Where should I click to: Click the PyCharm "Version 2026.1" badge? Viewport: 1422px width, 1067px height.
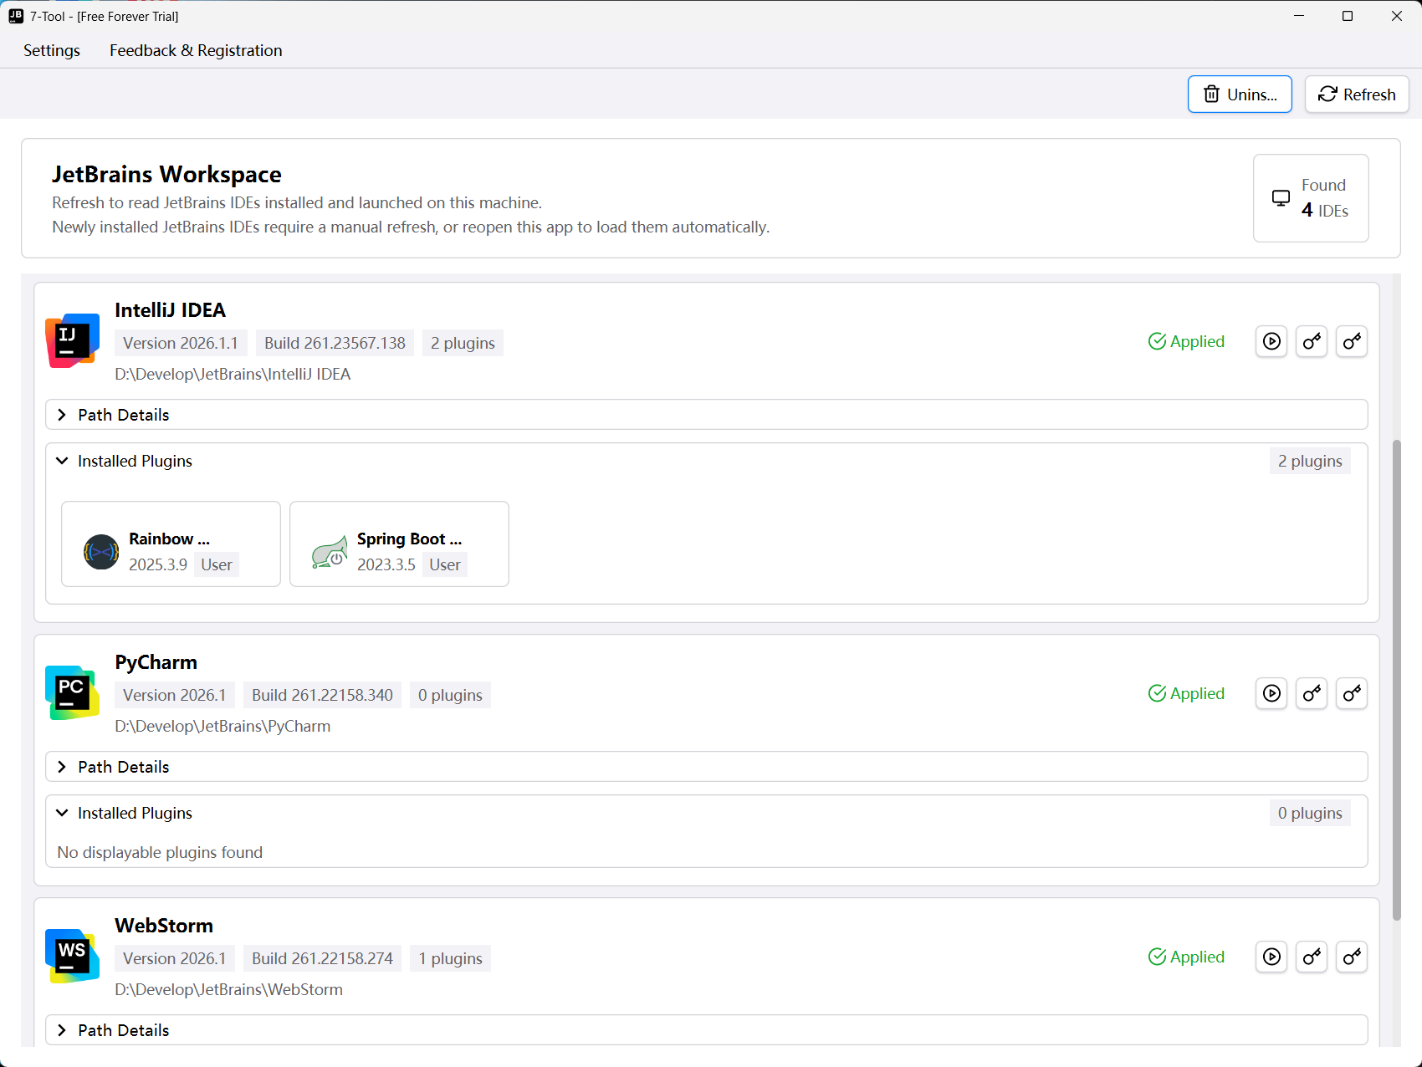tap(175, 695)
